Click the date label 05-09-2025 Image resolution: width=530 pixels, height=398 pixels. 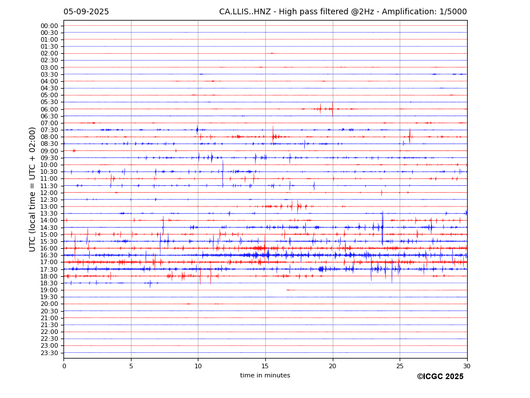86,12
